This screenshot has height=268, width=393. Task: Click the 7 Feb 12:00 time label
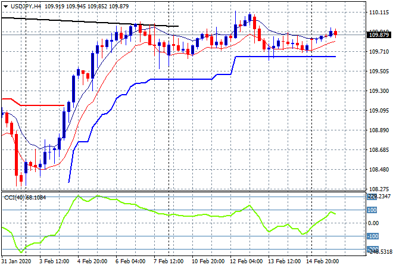pyautogui.click(x=169, y=261)
